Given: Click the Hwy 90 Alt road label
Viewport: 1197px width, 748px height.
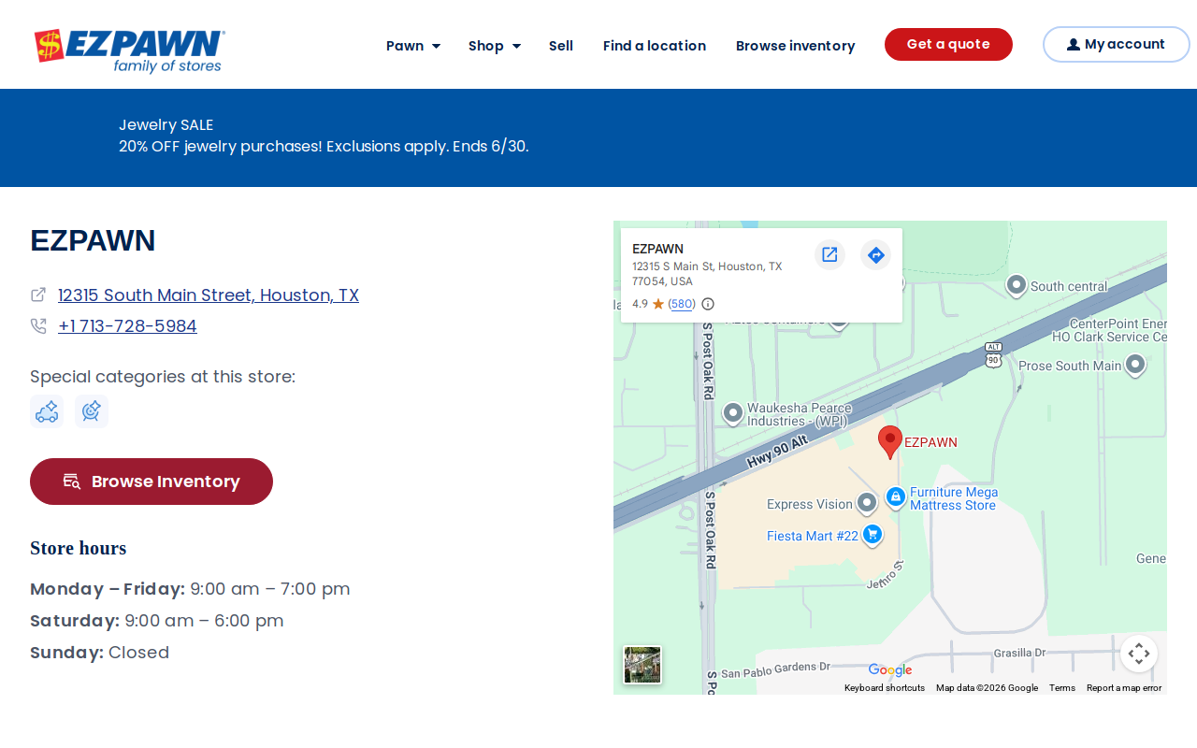Looking at the screenshot, I should point(776,453).
